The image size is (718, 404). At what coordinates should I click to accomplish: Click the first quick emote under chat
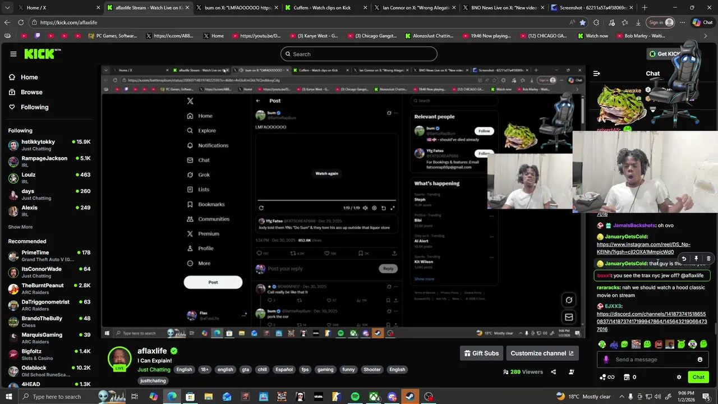tap(602, 345)
